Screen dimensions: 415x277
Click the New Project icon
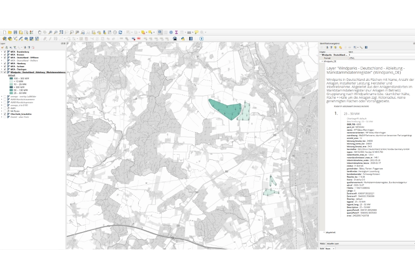pyautogui.click(x=5, y=32)
